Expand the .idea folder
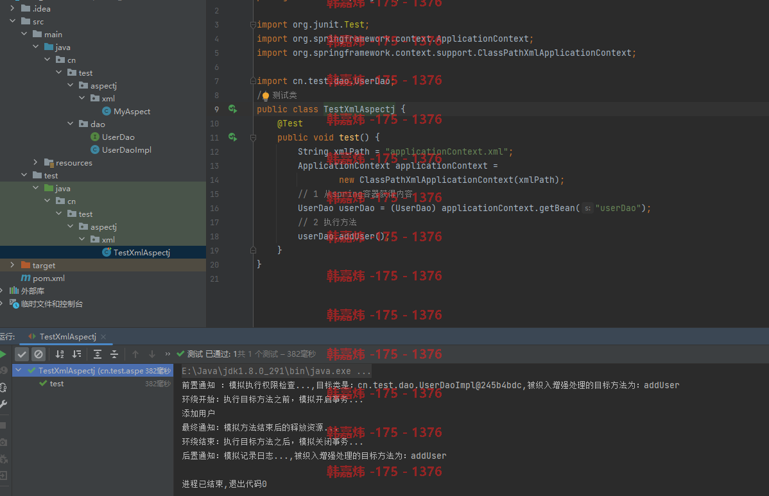769x496 pixels. pos(12,8)
